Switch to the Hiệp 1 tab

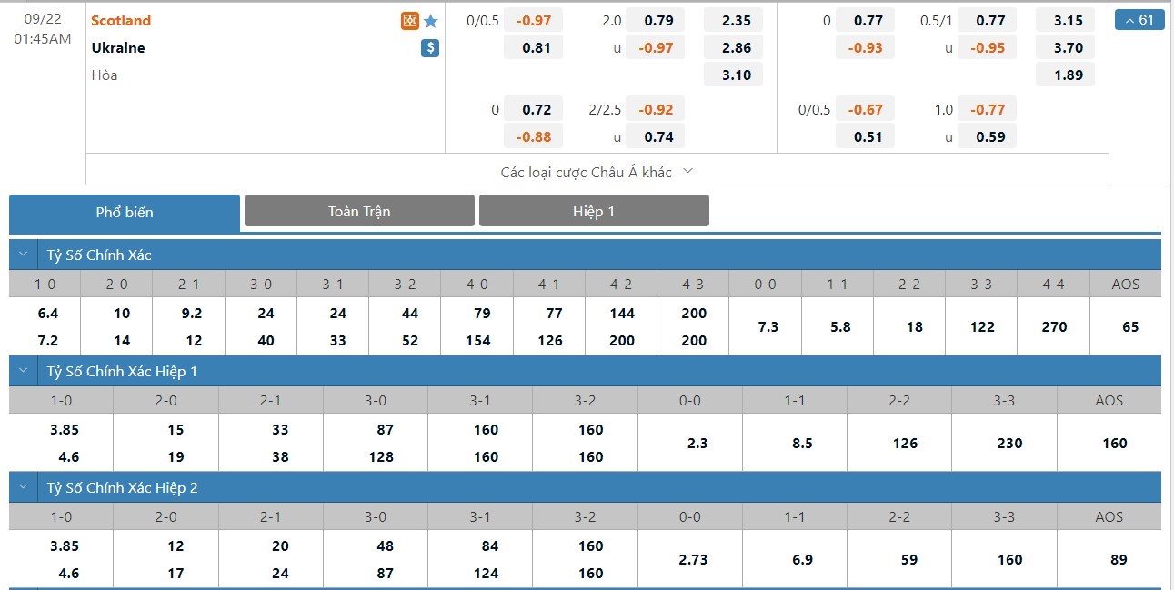click(594, 211)
